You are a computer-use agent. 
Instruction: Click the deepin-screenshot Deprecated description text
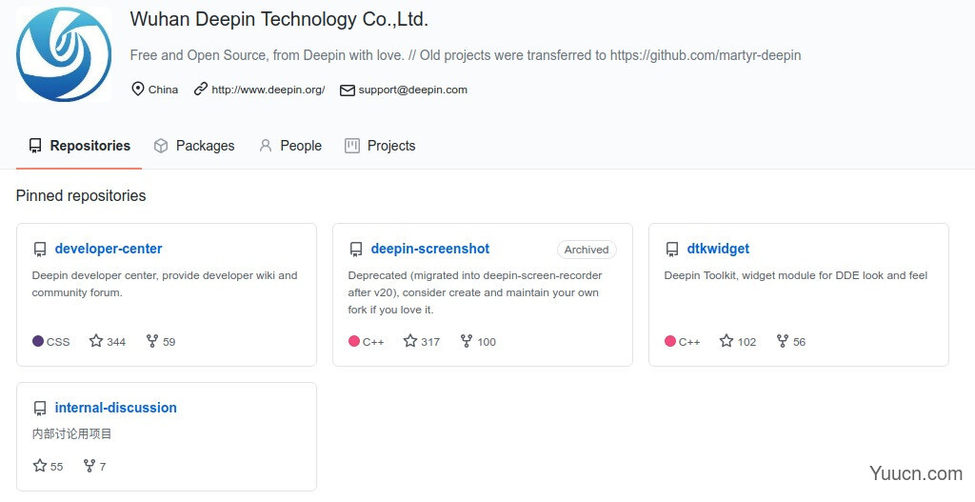(475, 292)
